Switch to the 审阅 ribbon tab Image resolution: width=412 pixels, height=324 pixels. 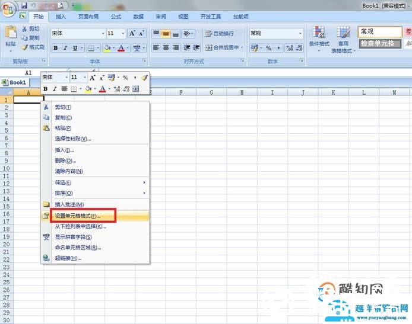[161, 17]
